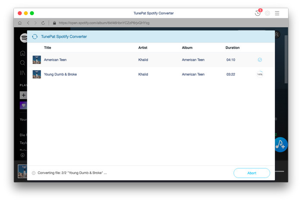The image size is (302, 202).
Task: Click Young Dumb & Broke album thumbnail
Action: (x=37, y=75)
